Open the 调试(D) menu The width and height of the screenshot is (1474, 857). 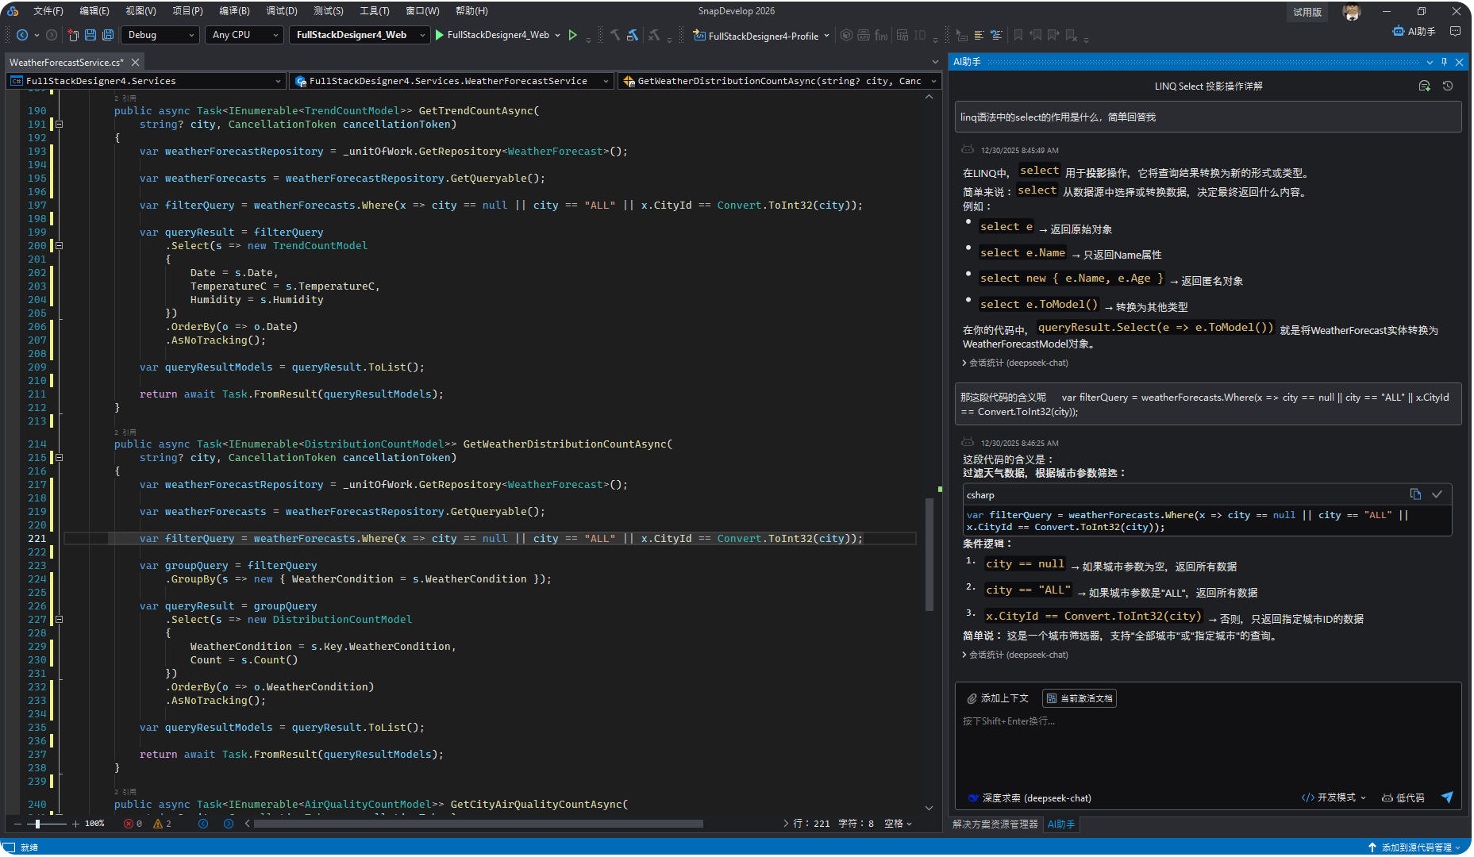pyautogui.click(x=281, y=11)
